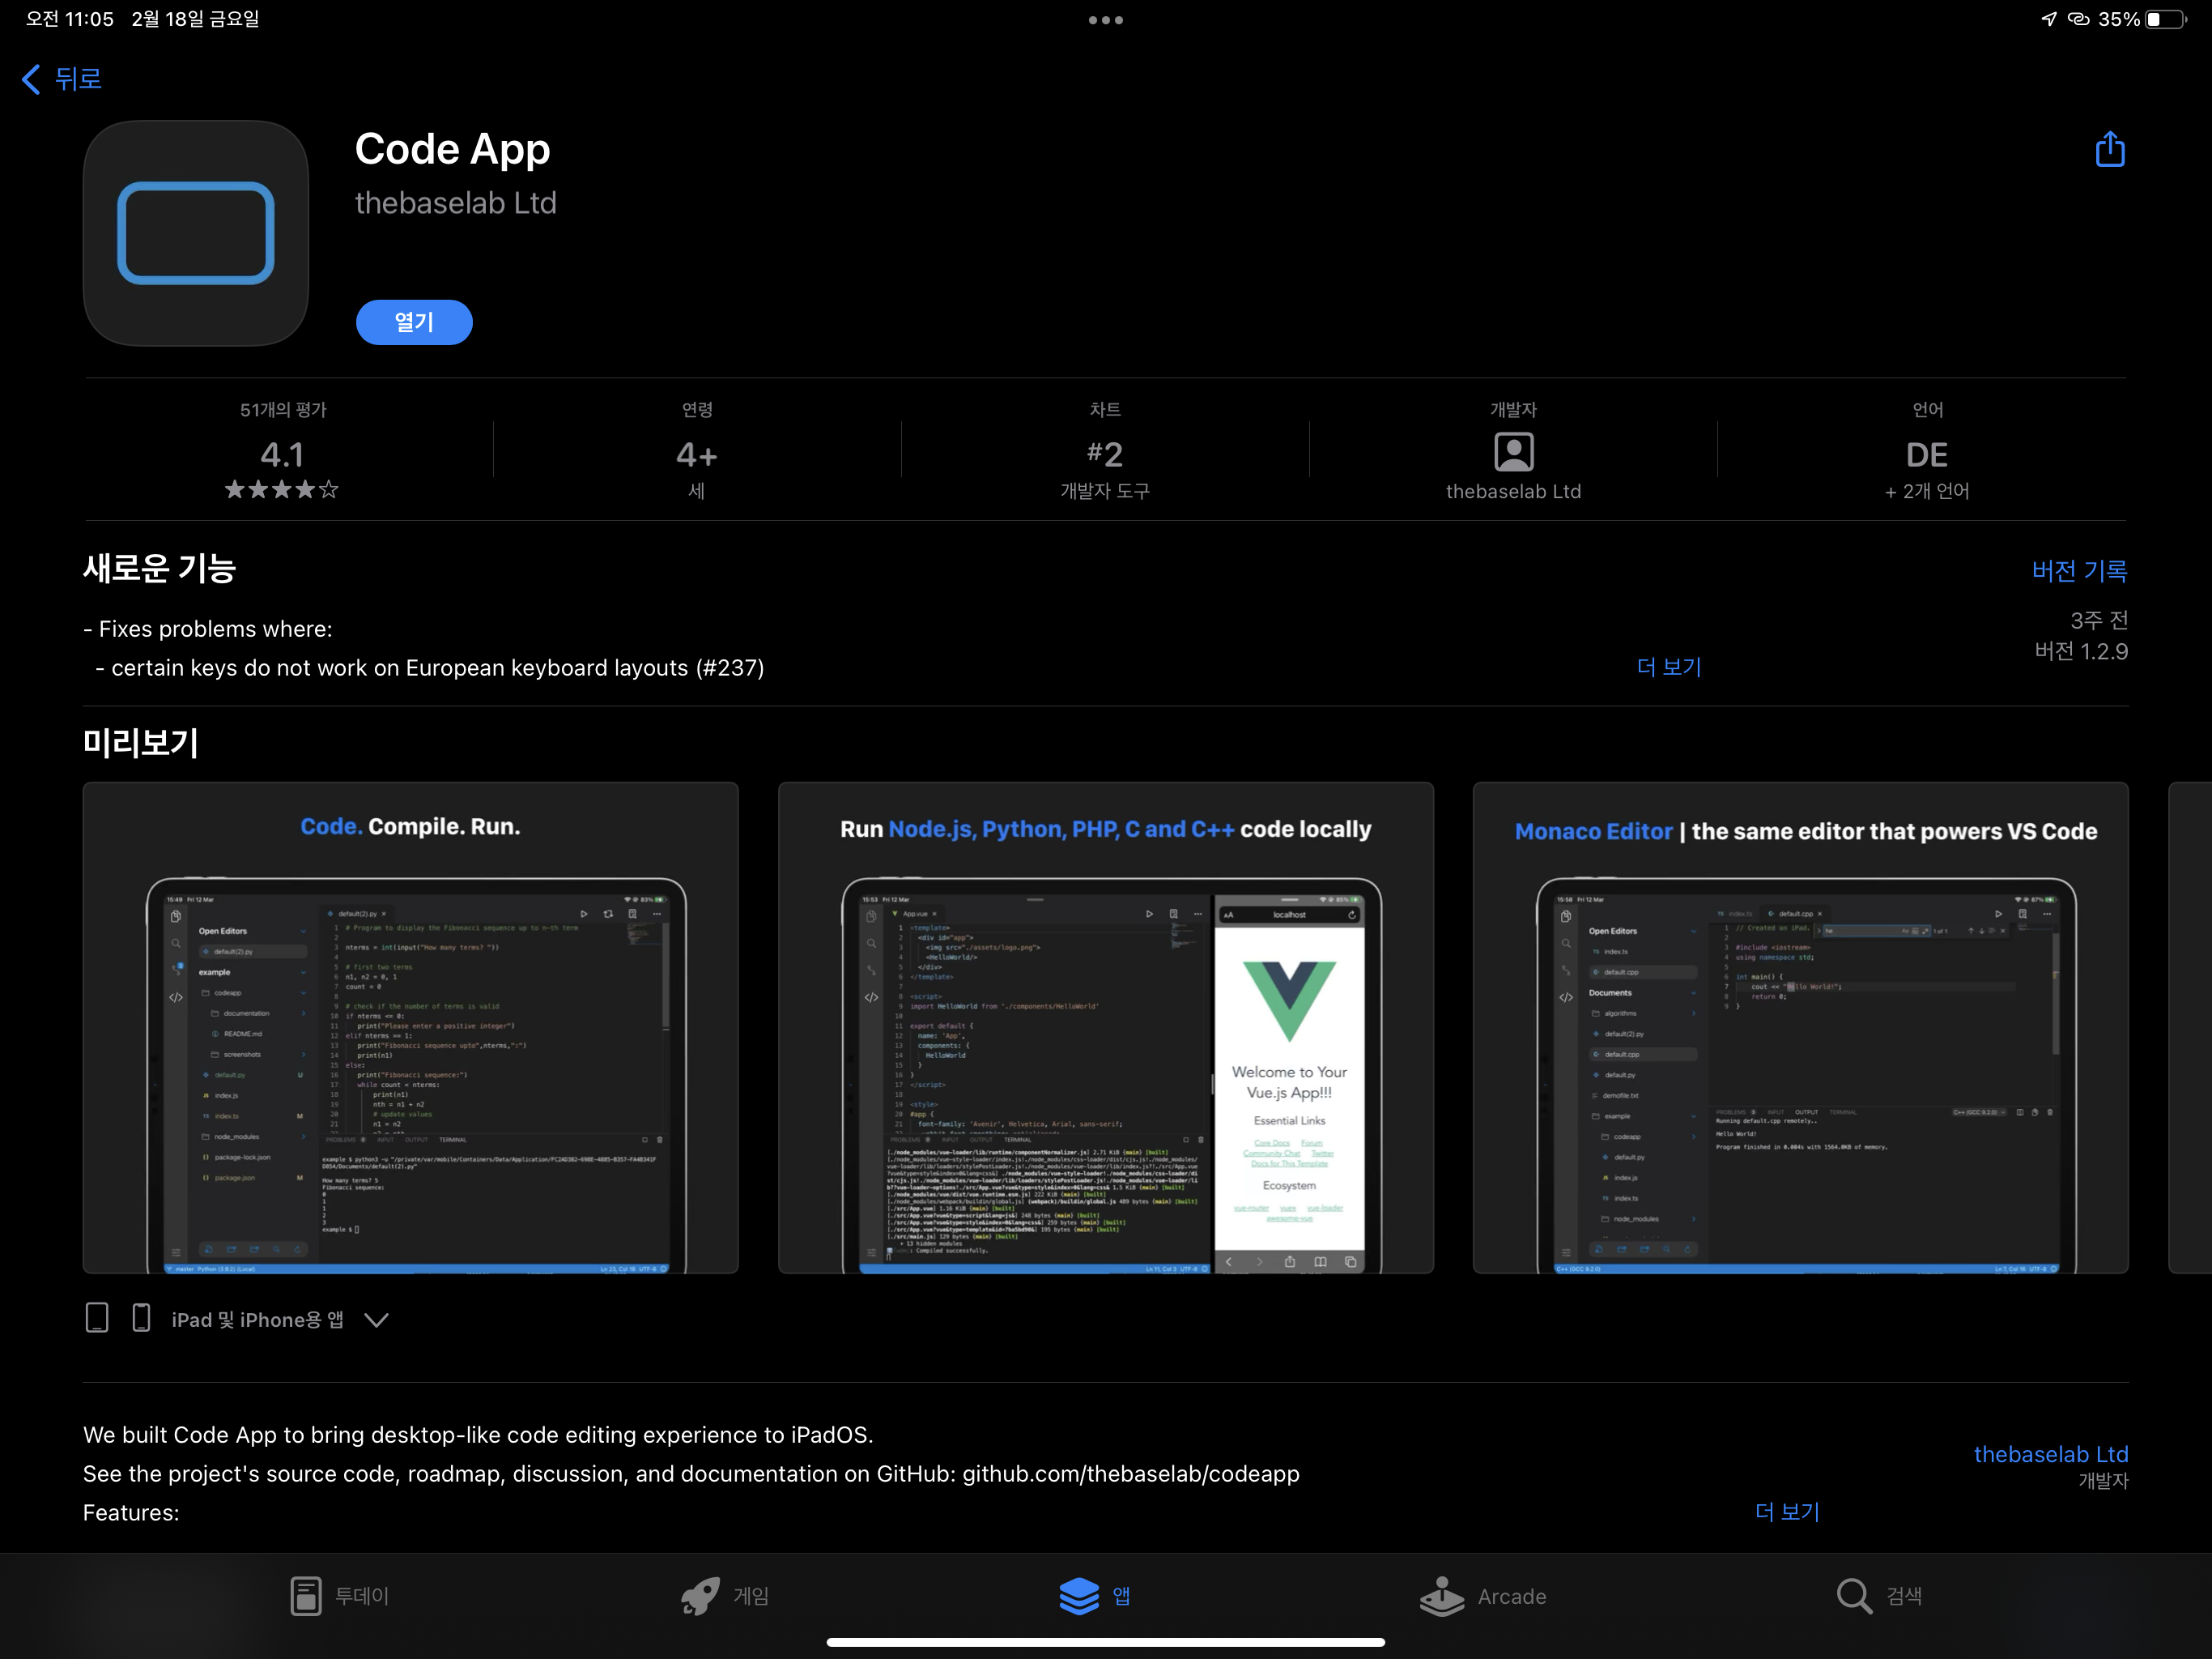2212x1659 pixels.
Task: Tap the 새로운 기능 heading
Action: pos(159,569)
